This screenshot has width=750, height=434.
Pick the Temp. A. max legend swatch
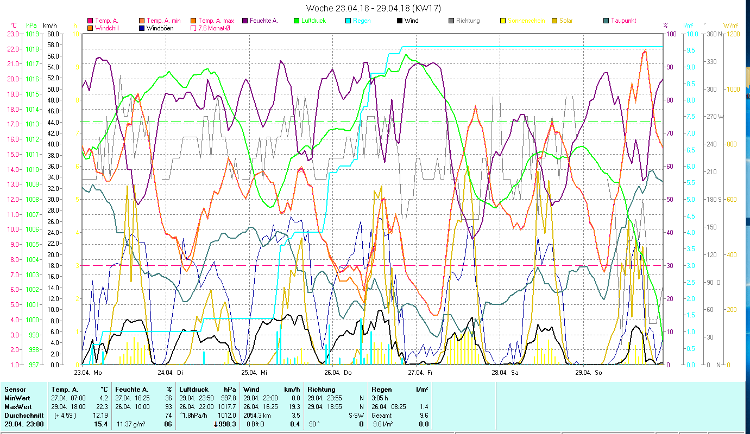[x=194, y=21]
